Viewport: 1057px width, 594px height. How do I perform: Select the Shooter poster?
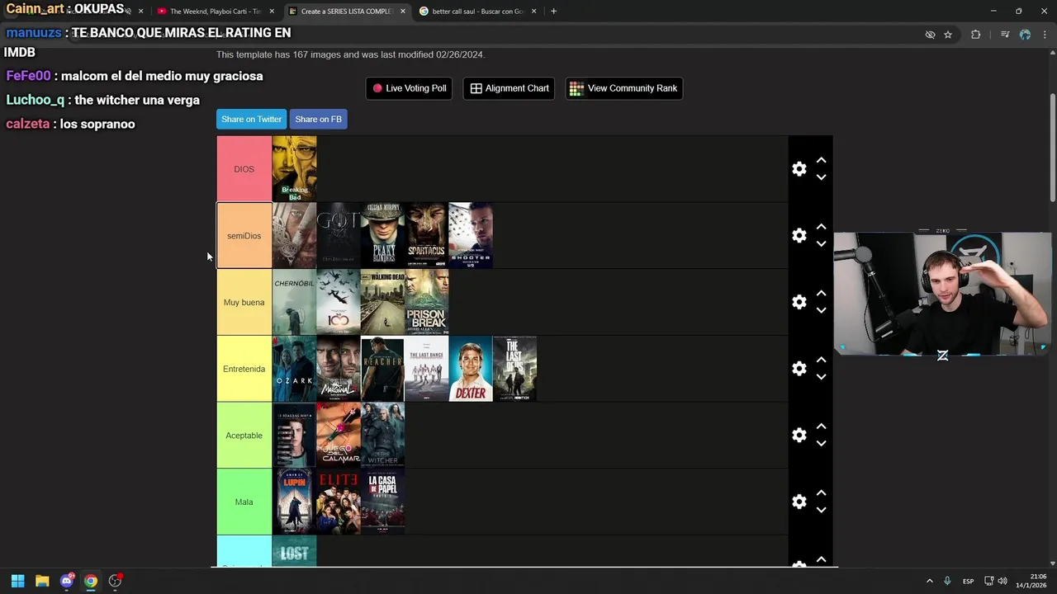click(x=471, y=236)
